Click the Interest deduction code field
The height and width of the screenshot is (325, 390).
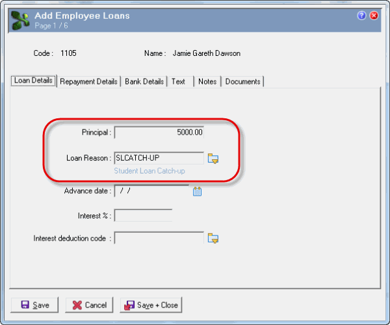pos(159,238)
